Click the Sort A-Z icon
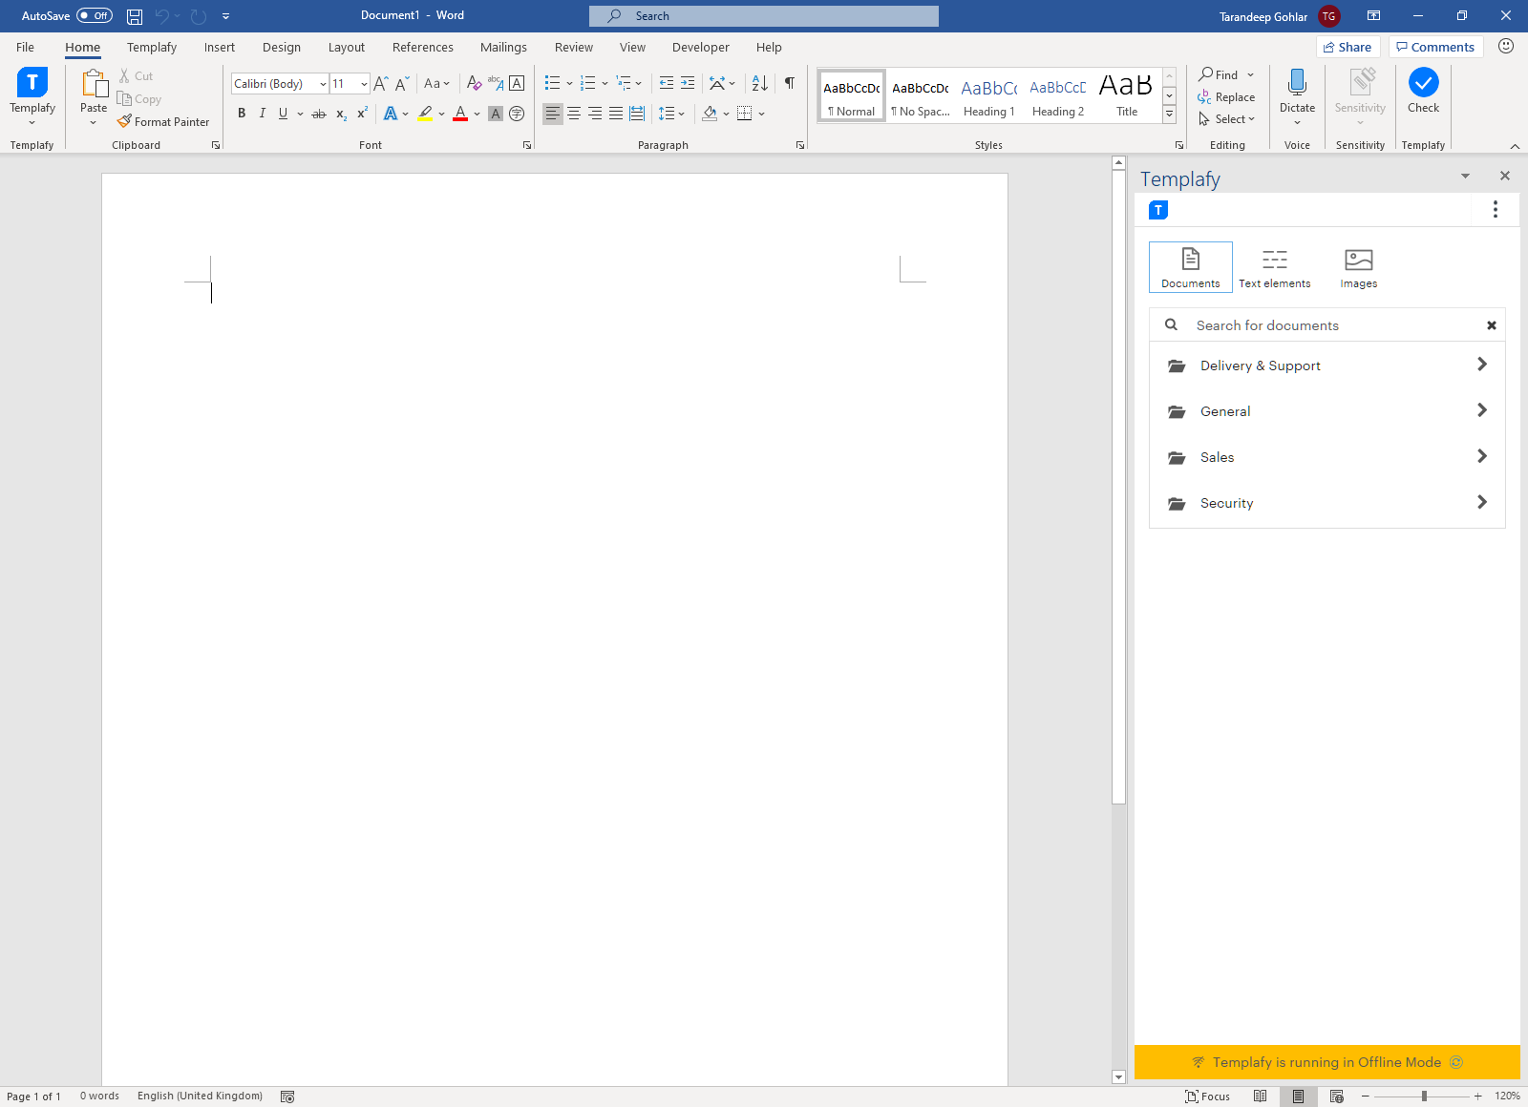The height and width of the screenshot is (1107, 1528). pyautogui.click(x=760, y=83)
